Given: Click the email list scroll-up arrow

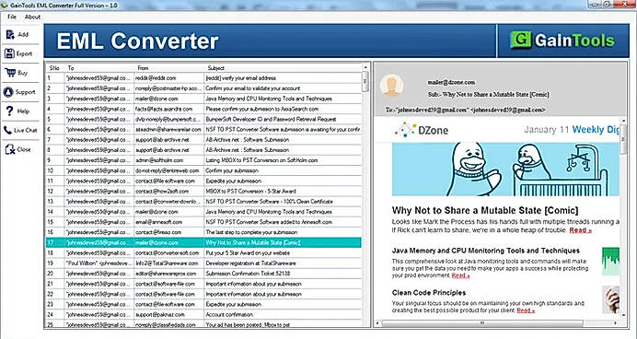Looking at the screenshot, I should pyautogui.click(x=365, y=67).
